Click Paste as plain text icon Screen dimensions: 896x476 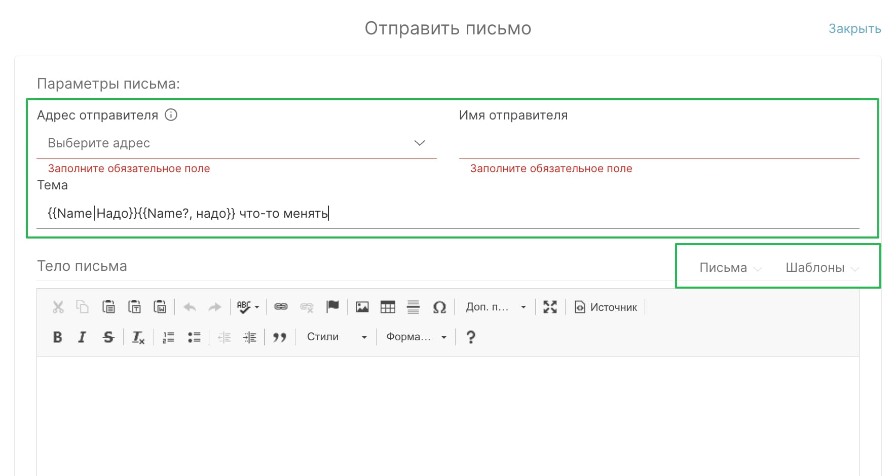(134, 307)
